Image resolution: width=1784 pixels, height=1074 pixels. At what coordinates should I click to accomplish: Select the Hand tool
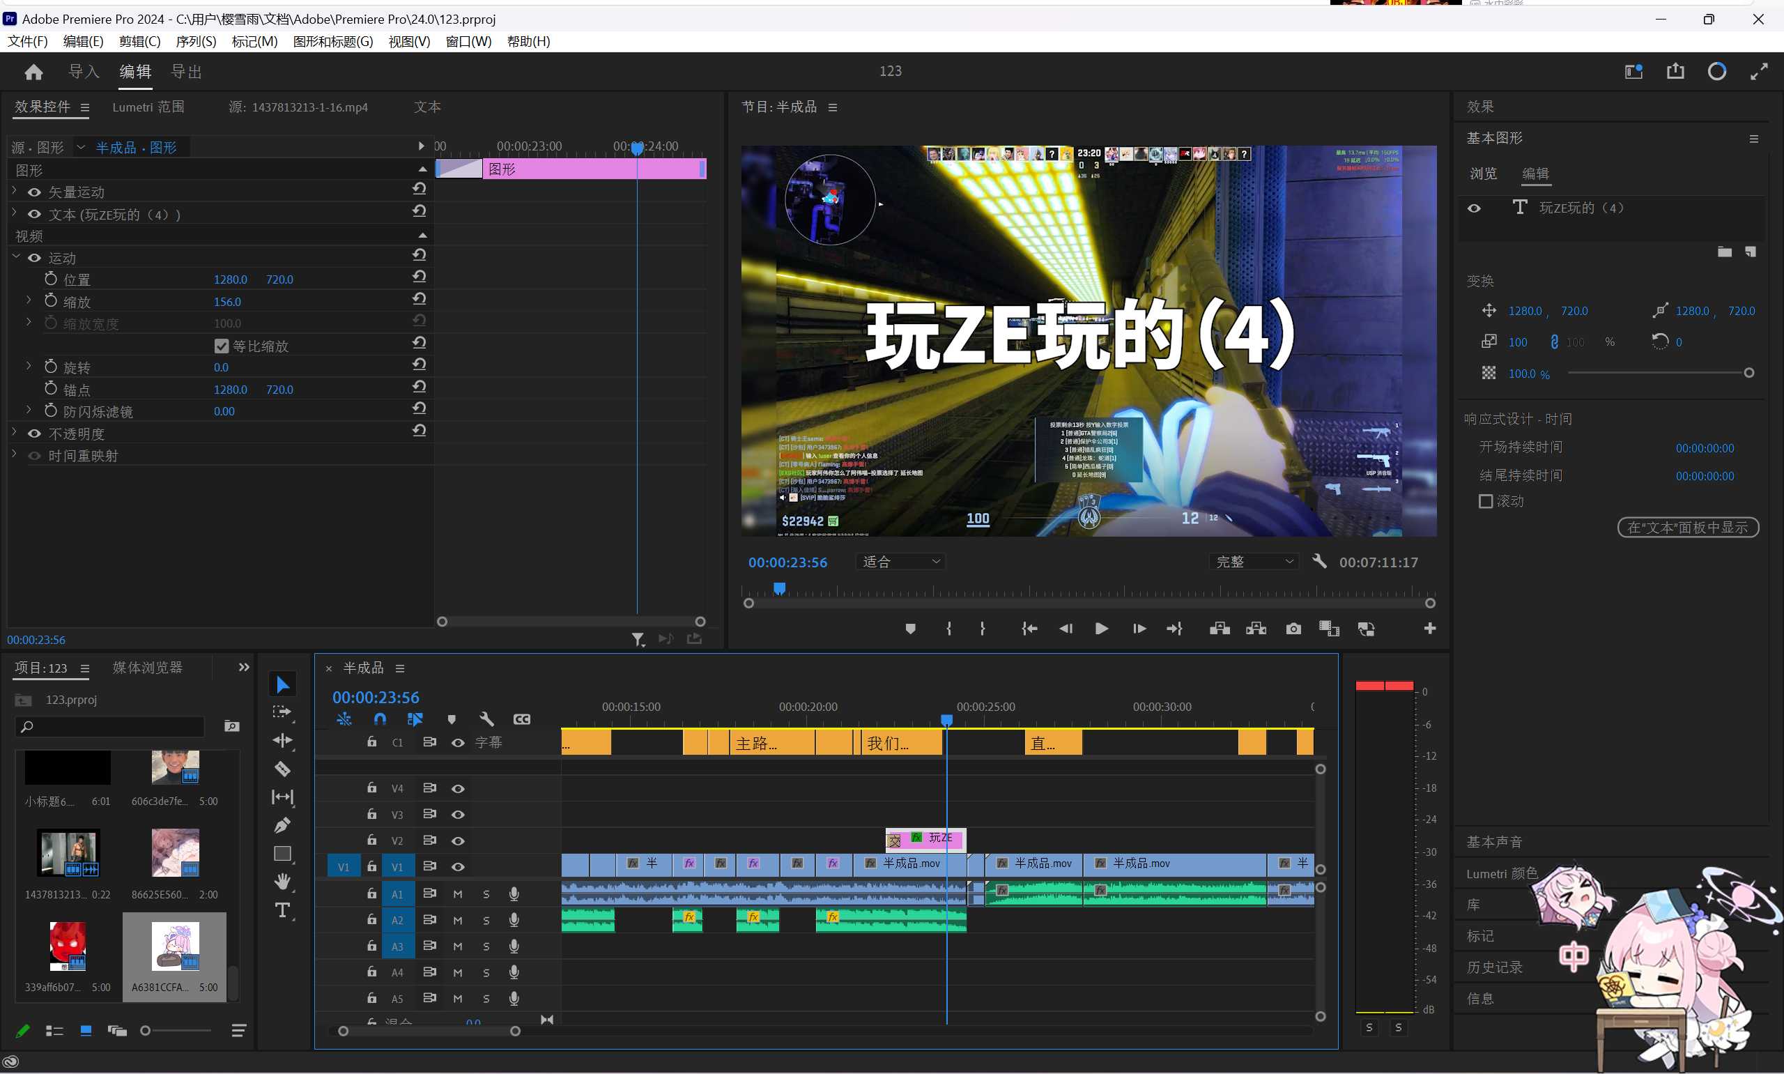pos(282,882)
